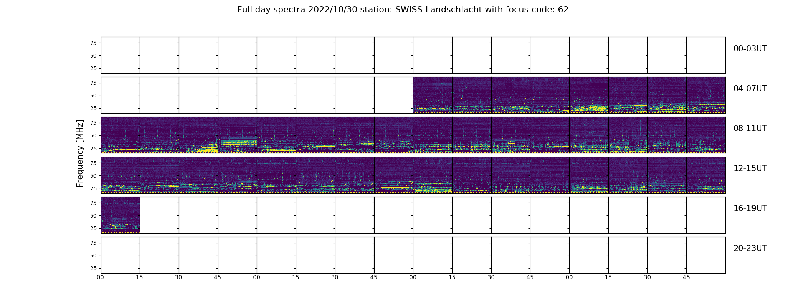Open the last spectrogram panel in the 04-07UT row

[706, 95]
